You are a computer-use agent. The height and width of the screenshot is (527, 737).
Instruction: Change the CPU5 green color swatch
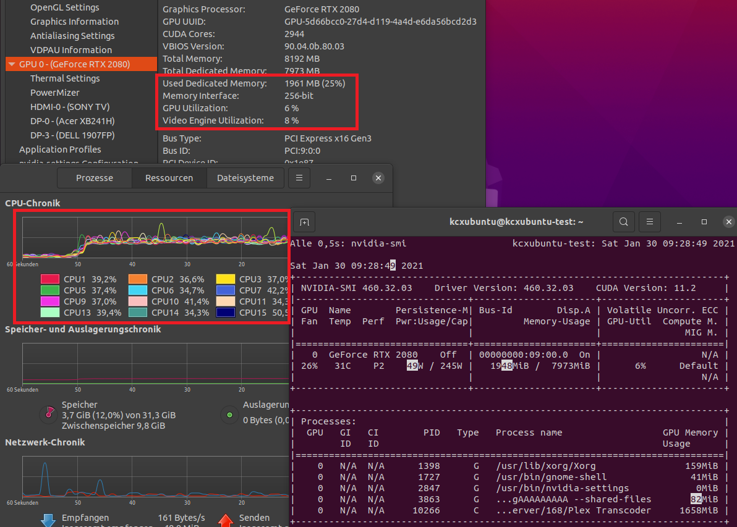50,290
